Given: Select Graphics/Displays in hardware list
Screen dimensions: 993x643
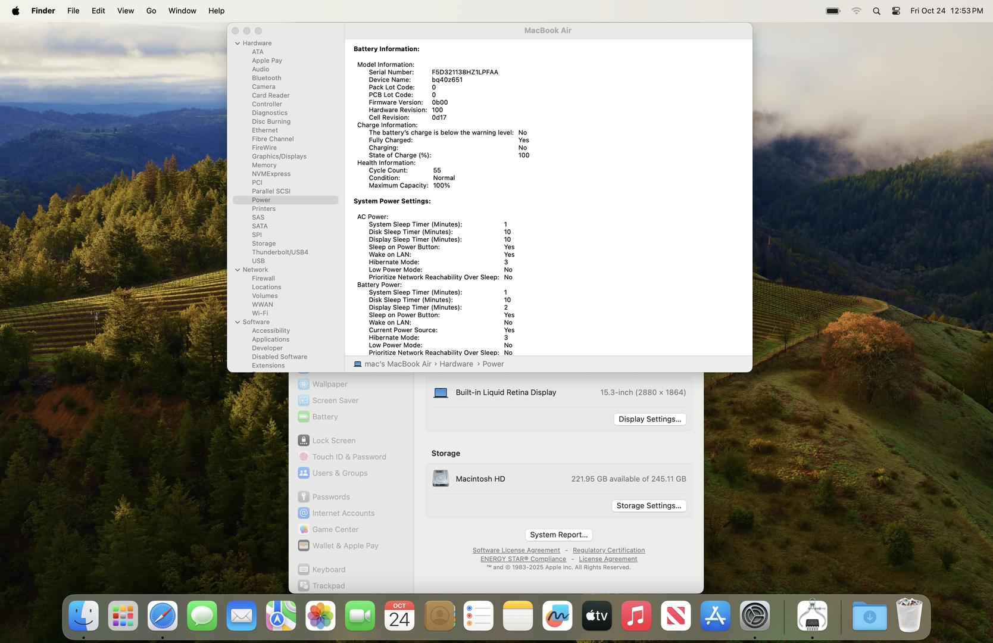Looking at the screenshot, I should pos(279,157).
